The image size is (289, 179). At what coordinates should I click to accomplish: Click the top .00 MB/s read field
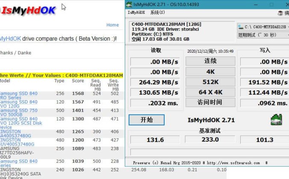[x=155, y=62]
